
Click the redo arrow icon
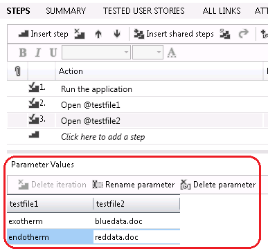[243, 34]
